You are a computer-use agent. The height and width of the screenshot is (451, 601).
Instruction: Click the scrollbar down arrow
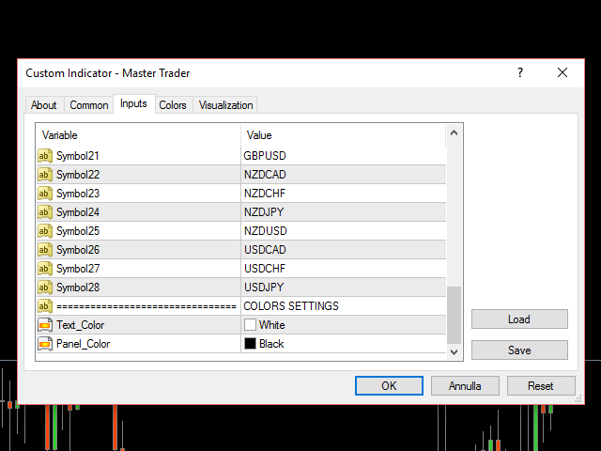pos(455,352)
